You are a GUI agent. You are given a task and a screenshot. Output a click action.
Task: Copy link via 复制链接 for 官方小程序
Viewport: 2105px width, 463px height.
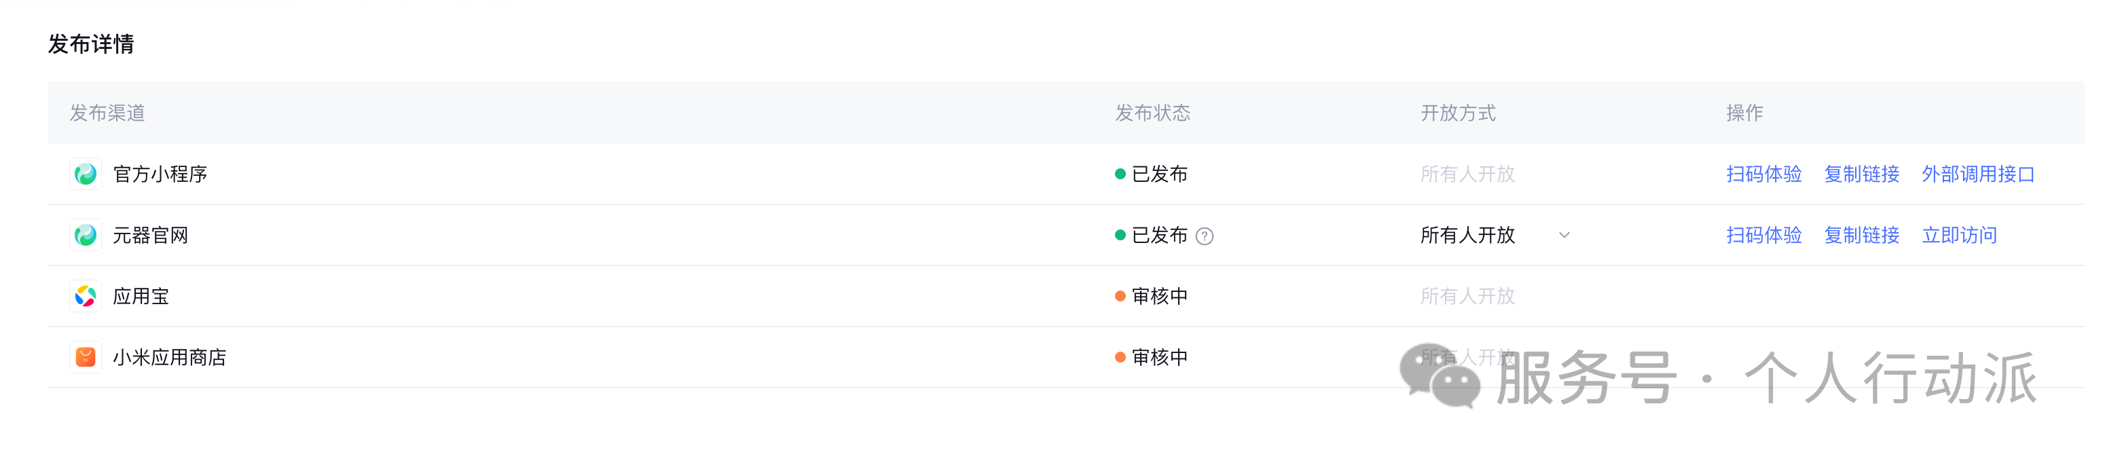(1861, 174)
